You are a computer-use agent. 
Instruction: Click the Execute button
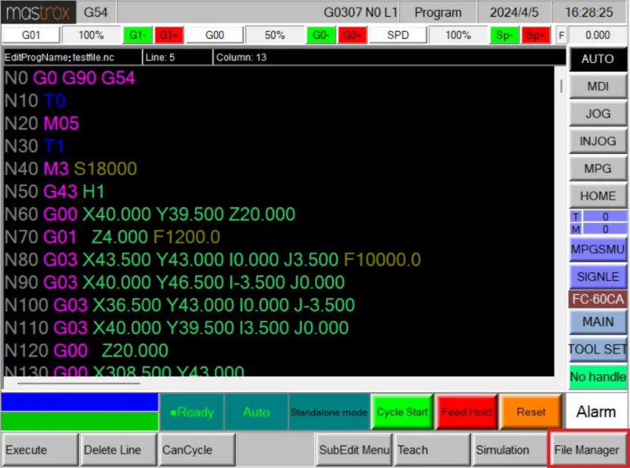pos(39,450)
